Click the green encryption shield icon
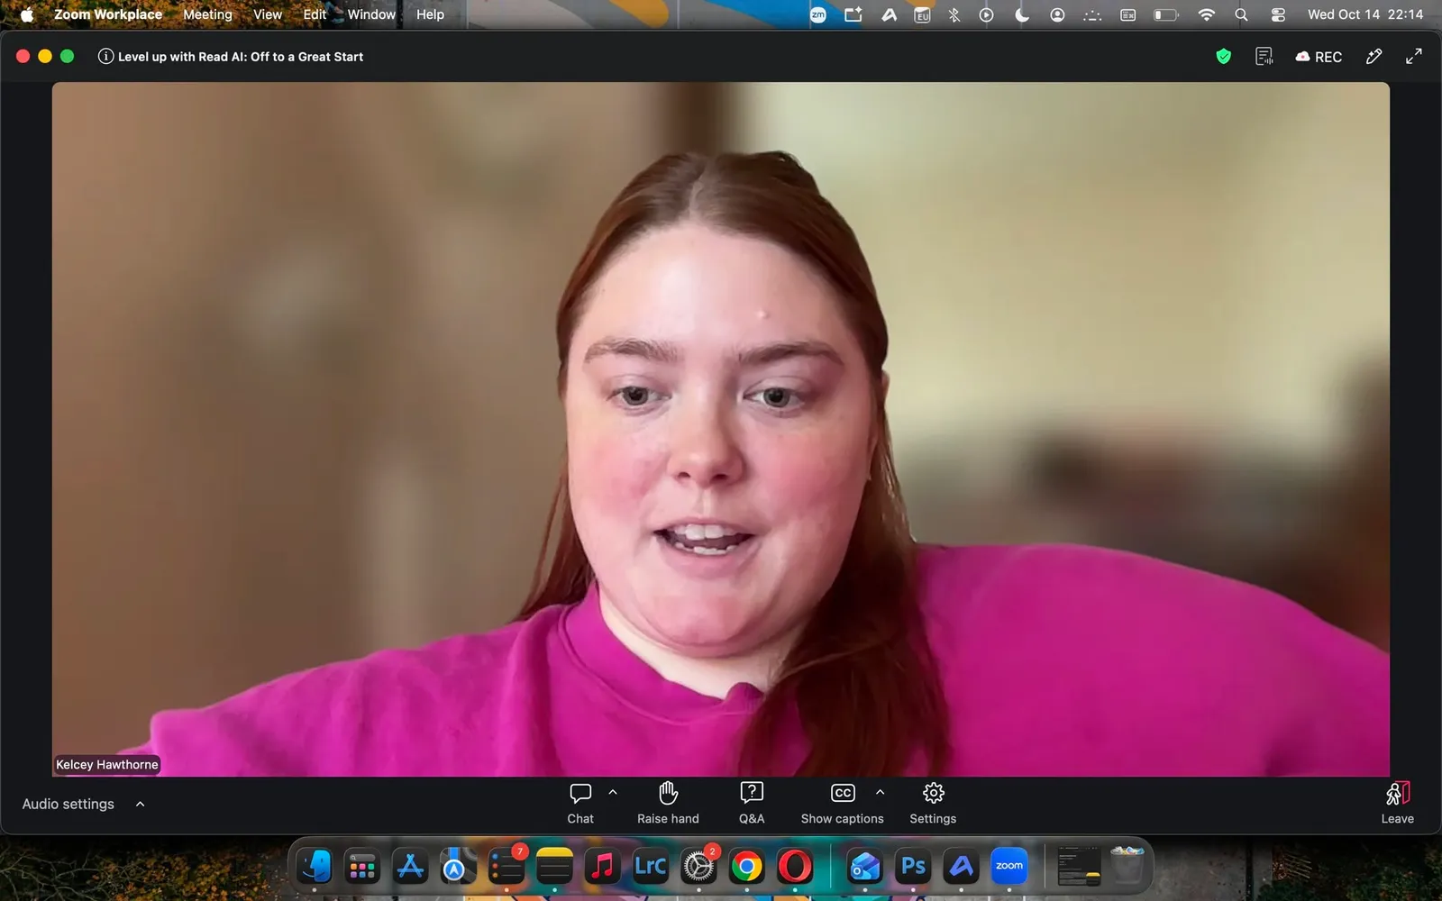The width and height of the screenshot is (1442, 901). point(1223,57)
